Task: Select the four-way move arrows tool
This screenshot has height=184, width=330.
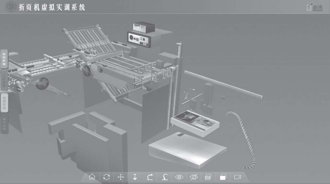Action: point(121,177)
